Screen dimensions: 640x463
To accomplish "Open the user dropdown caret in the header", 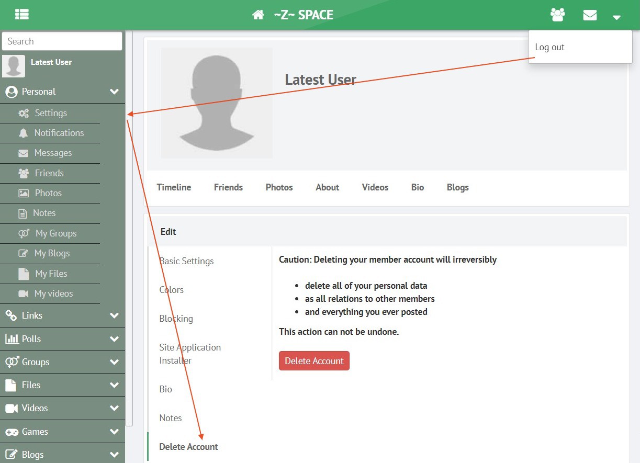I will 616,17.
